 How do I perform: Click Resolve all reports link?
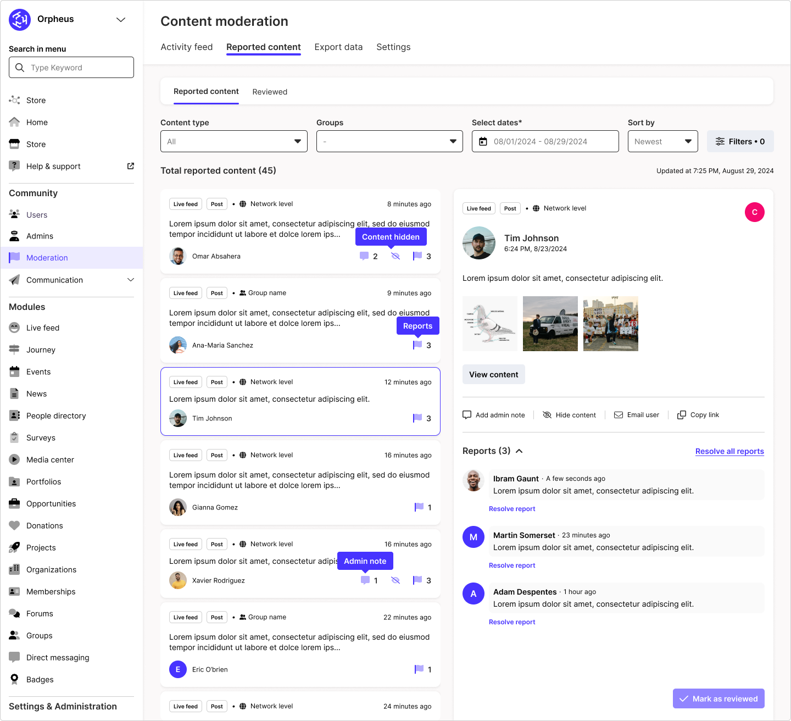(x=729, y=451)
